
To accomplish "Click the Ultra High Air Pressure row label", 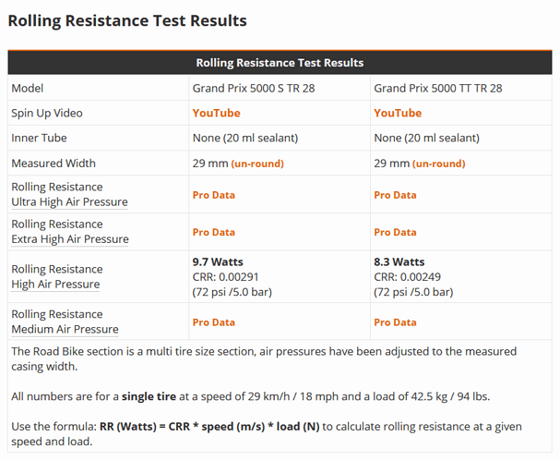I will pos(69,201).
